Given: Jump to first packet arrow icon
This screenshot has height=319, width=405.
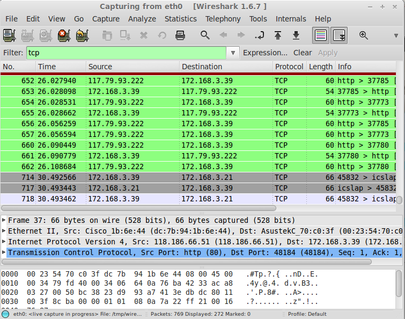Looking at the screenshot, I should tap(277, 35).
